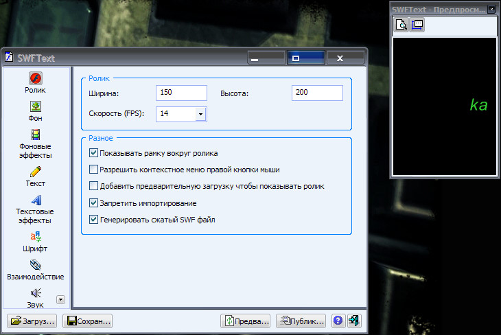Click SWFText title bar app icon

coord(9,57)
